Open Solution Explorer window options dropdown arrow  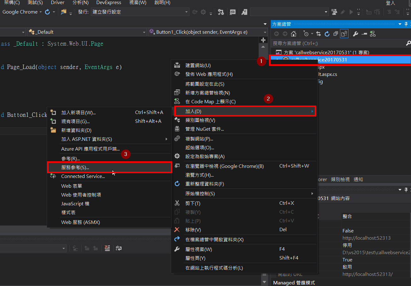pyautogui.click(x=400, y=24)
